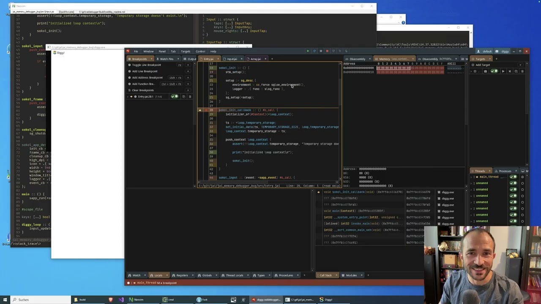
Task: Close the Array.jai tab
Action: coord(265,59)
